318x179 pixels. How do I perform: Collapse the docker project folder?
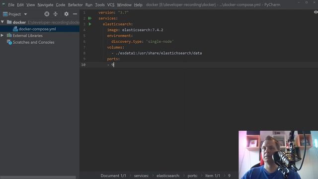click(x=2, y=22)
